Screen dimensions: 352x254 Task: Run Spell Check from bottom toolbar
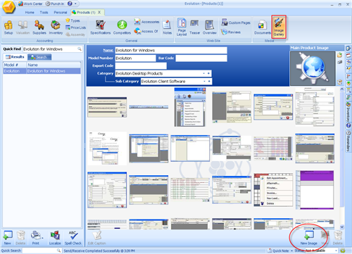tap(73, 238)
